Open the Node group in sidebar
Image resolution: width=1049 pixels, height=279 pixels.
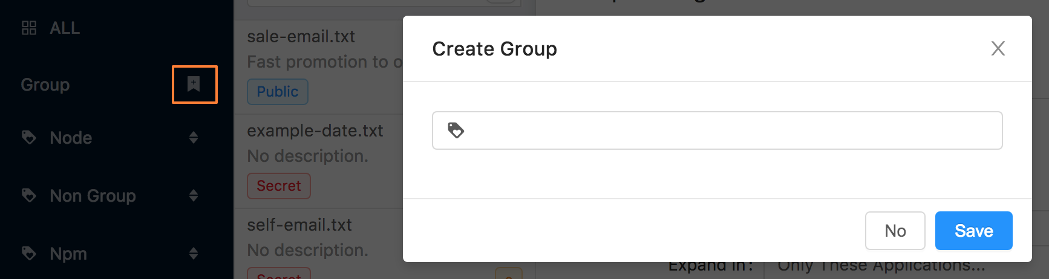click(x=71, y=138)
